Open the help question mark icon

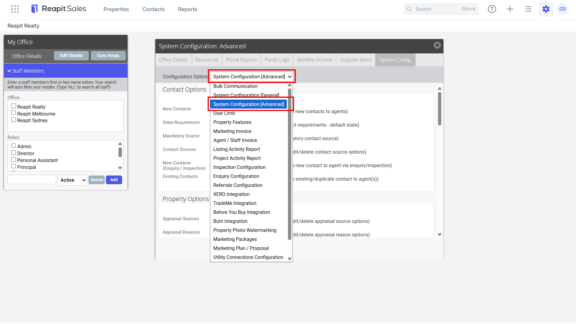[x=492, y=9]
